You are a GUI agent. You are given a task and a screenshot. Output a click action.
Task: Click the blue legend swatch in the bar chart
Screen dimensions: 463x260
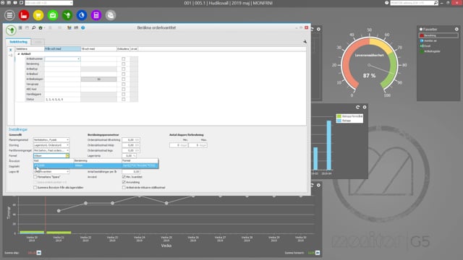click(x=339, y=121)
